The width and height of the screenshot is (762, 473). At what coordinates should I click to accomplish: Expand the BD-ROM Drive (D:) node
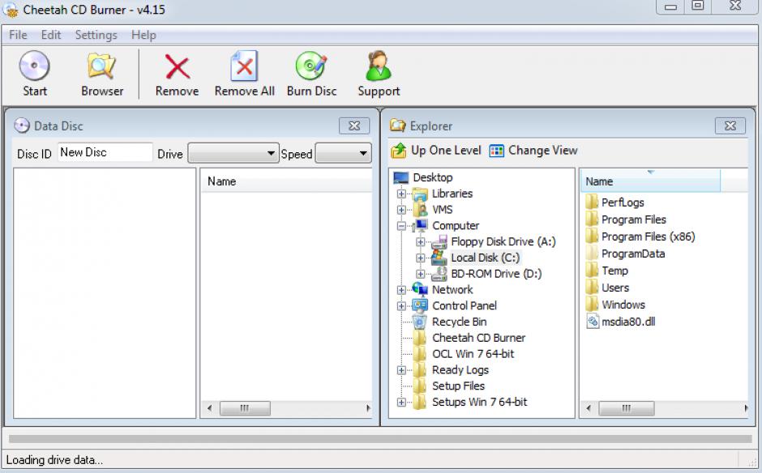pos(421,274)
